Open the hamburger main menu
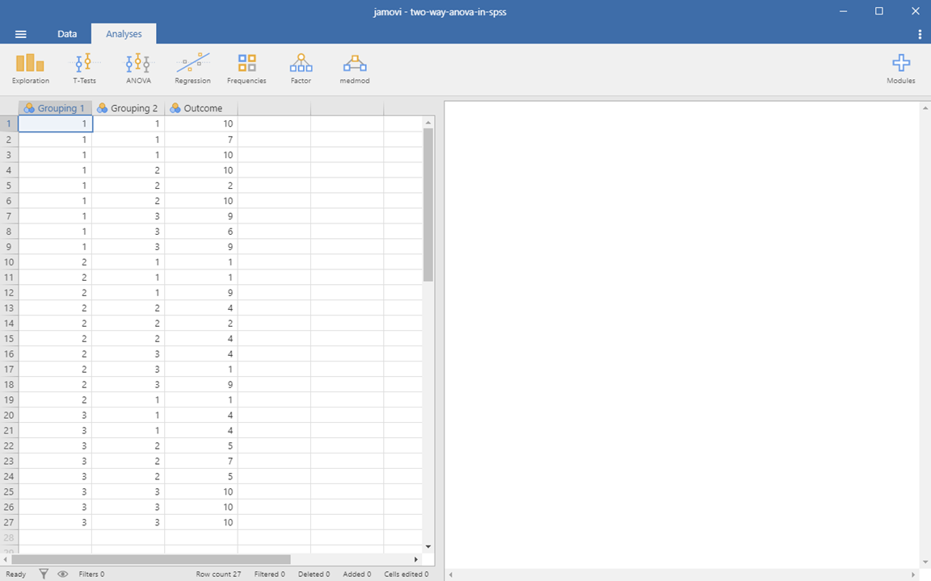Viewport: 931px width, 581px height. click(x=21, y=34)
